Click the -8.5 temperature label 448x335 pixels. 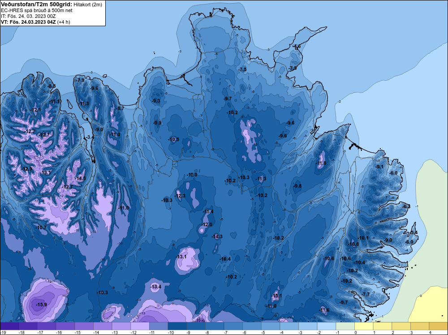[52, 86]
